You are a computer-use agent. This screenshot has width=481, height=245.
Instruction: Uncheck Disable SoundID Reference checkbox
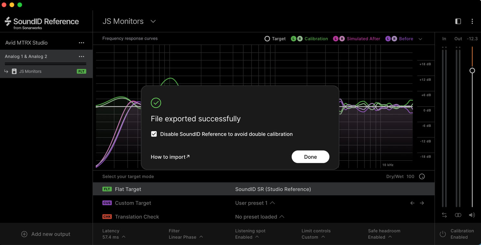tap(154, 134)
